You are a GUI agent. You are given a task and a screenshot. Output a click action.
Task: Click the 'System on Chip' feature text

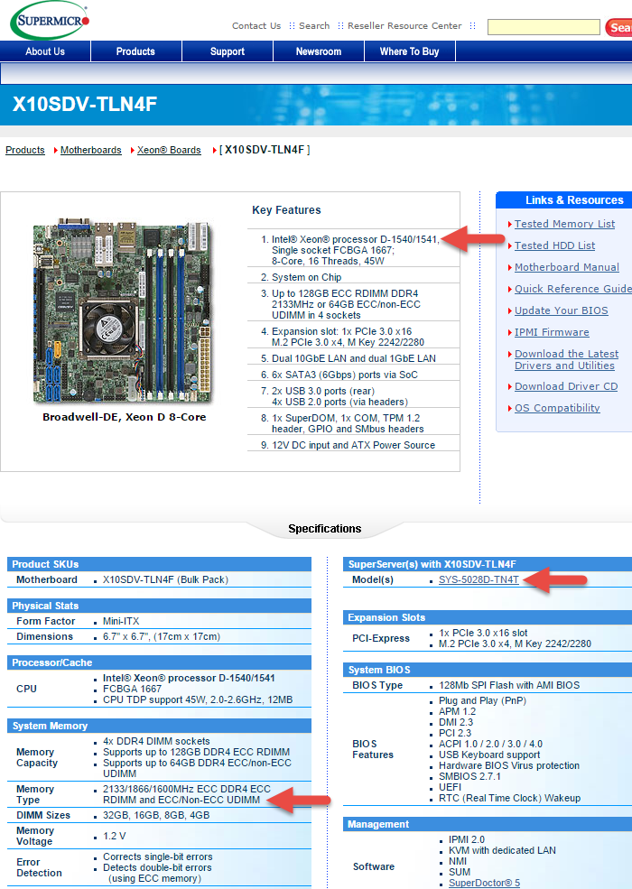pos(306,277)
